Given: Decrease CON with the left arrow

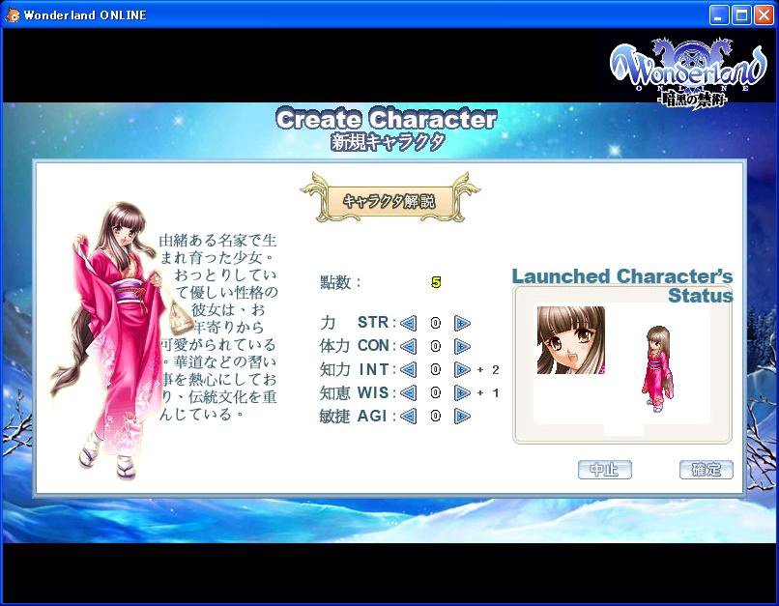Looking at the screenshot, I should coord(409,346).
